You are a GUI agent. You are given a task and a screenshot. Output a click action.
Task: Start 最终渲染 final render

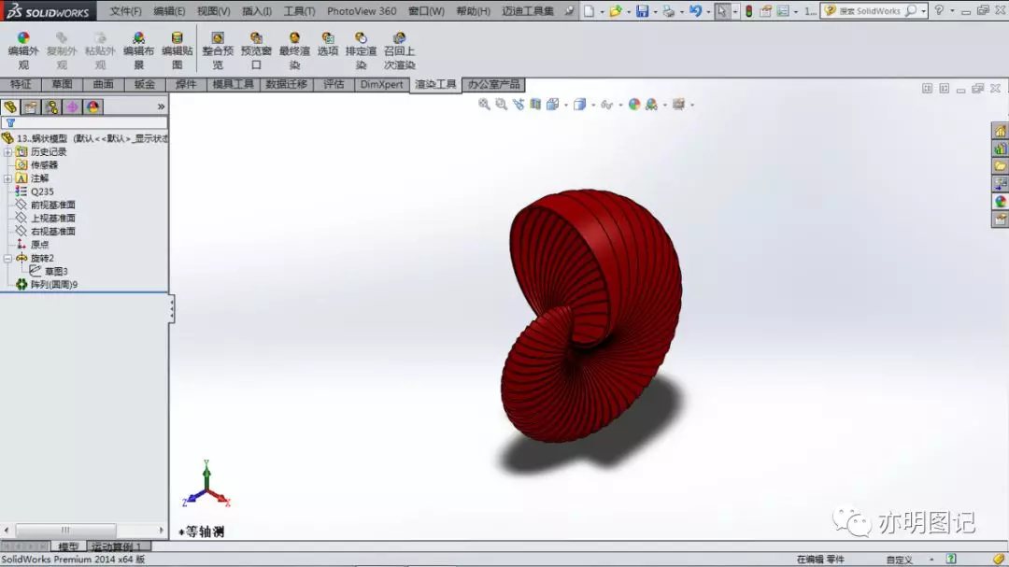[294, 50]
